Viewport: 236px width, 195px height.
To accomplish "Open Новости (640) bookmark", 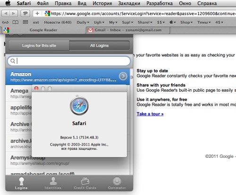I will point(58,23).
